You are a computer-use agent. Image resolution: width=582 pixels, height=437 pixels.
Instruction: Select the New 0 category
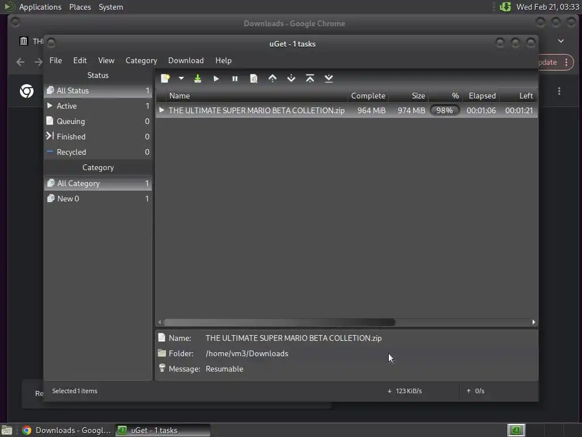point(98,199)
